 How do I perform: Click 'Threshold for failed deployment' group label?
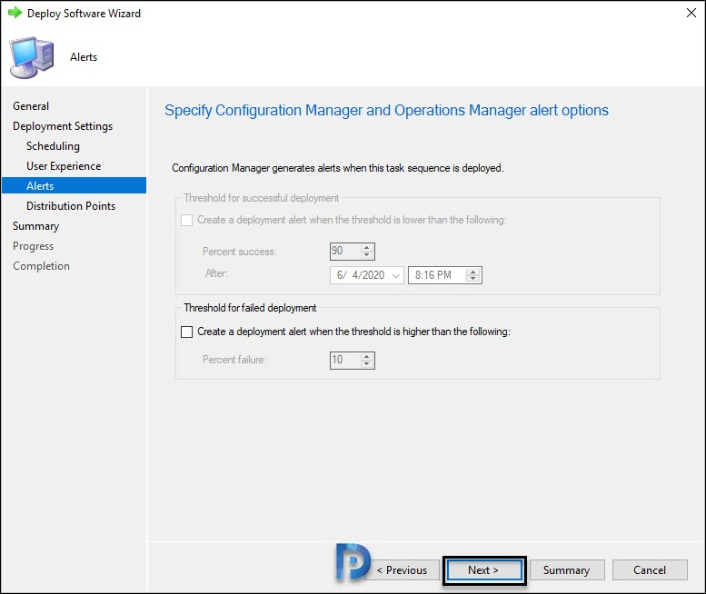point(250,308)
